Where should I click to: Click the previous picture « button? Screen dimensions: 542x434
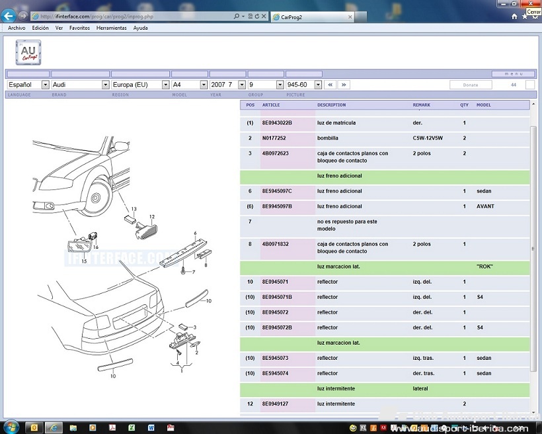pos(330,85)
